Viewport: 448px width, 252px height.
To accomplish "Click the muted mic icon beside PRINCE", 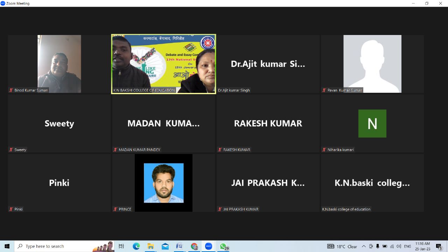I will [x=115, y=209].
